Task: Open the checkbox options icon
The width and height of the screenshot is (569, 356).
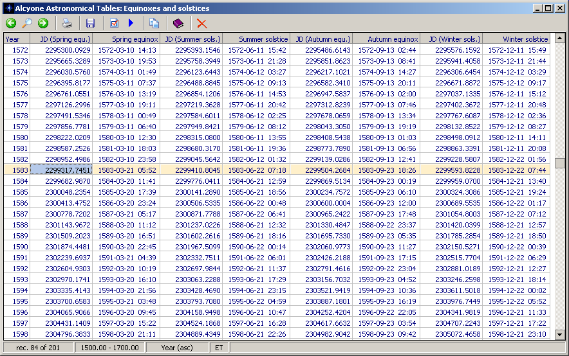Action: tap(114, 23)
